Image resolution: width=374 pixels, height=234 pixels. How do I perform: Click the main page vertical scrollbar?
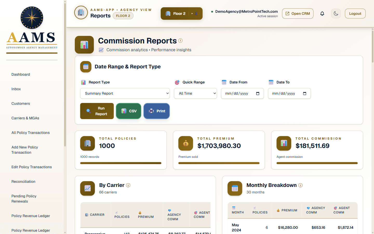(373, 47)
